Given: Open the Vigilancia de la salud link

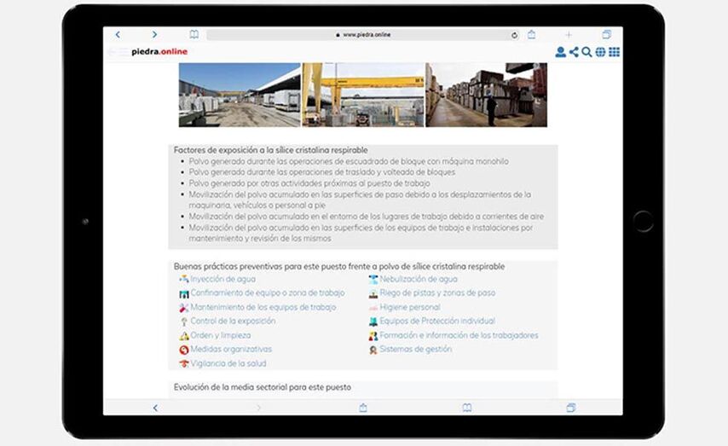Looking at the screenshot, I should 226,363.
